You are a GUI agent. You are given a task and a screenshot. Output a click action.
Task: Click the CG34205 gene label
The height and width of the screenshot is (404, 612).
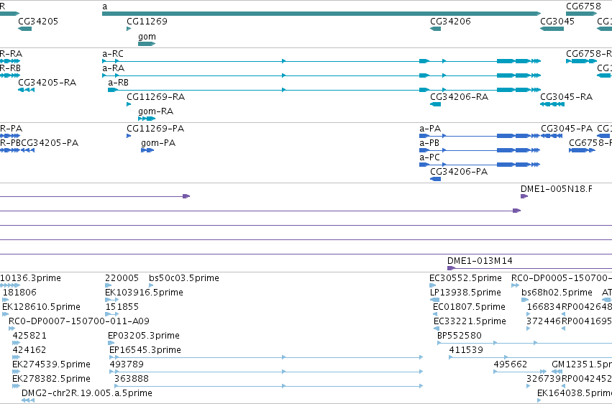click(38, 21)
